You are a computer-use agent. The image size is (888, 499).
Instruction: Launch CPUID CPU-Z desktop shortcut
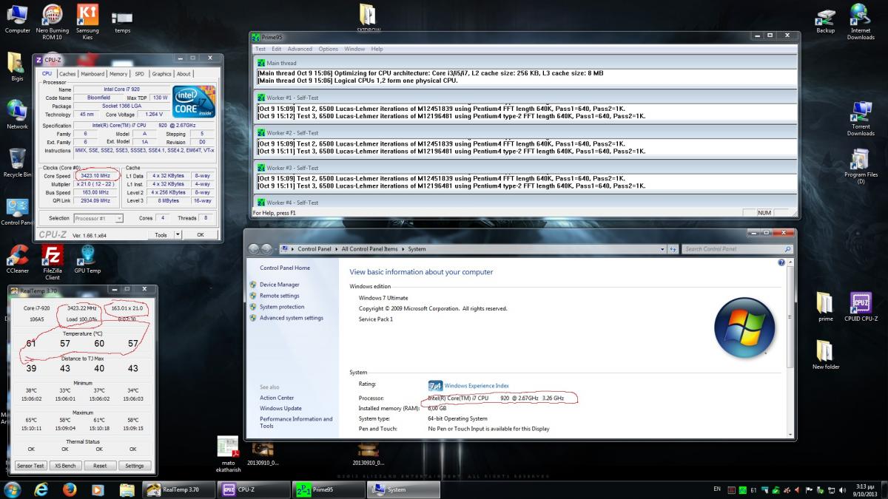[x=861, y=307]
